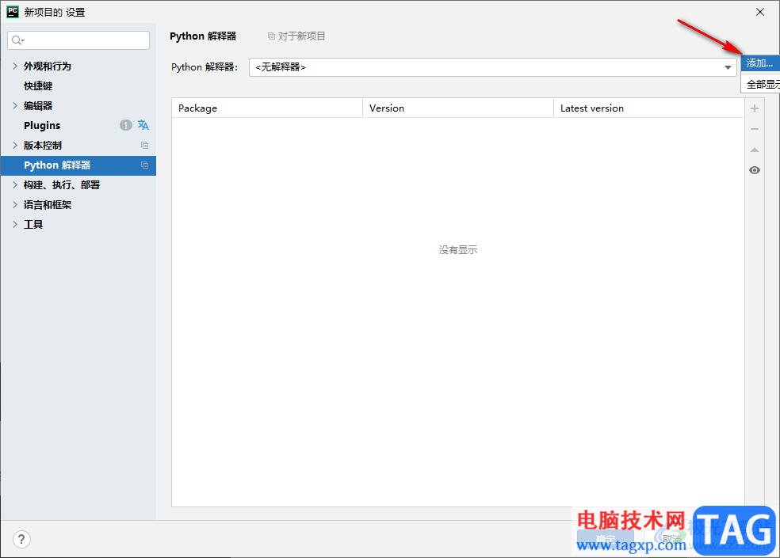Viewport: 780px width, 558px height.
Task: Select Plugins in settings tree
Action: [x=42, y=125]
